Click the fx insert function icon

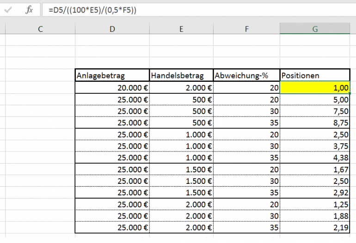[x=29, y=10]
